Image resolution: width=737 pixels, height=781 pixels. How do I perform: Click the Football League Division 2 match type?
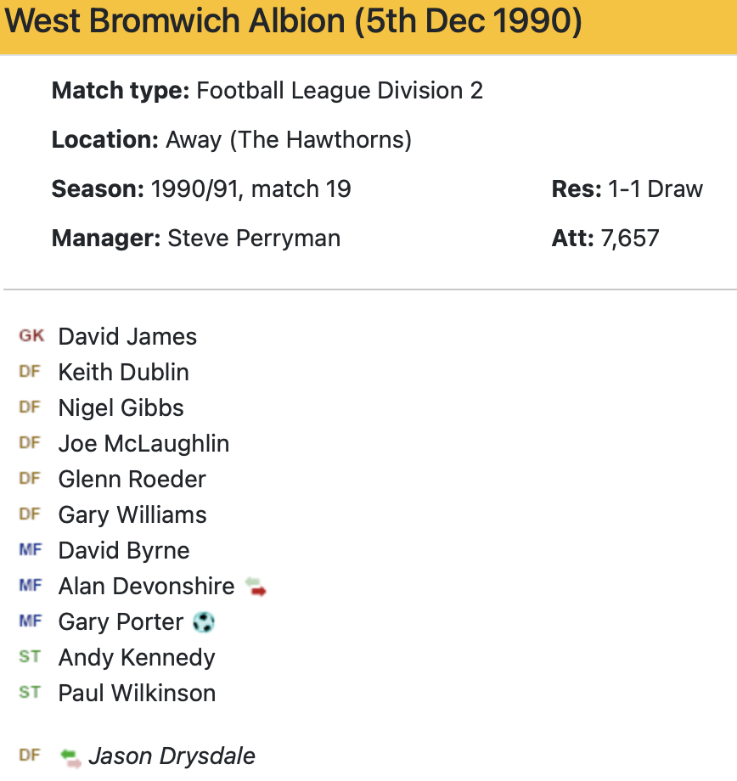click(340, 91)
